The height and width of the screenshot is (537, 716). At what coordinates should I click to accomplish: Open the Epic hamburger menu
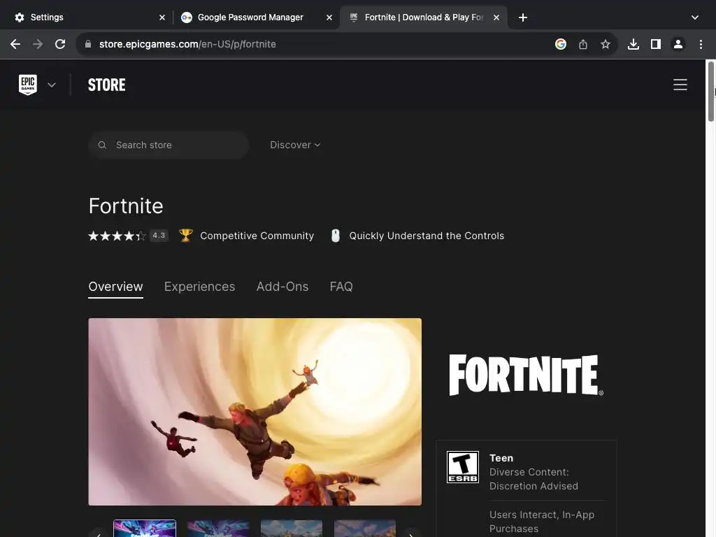(x=680, y=85)
